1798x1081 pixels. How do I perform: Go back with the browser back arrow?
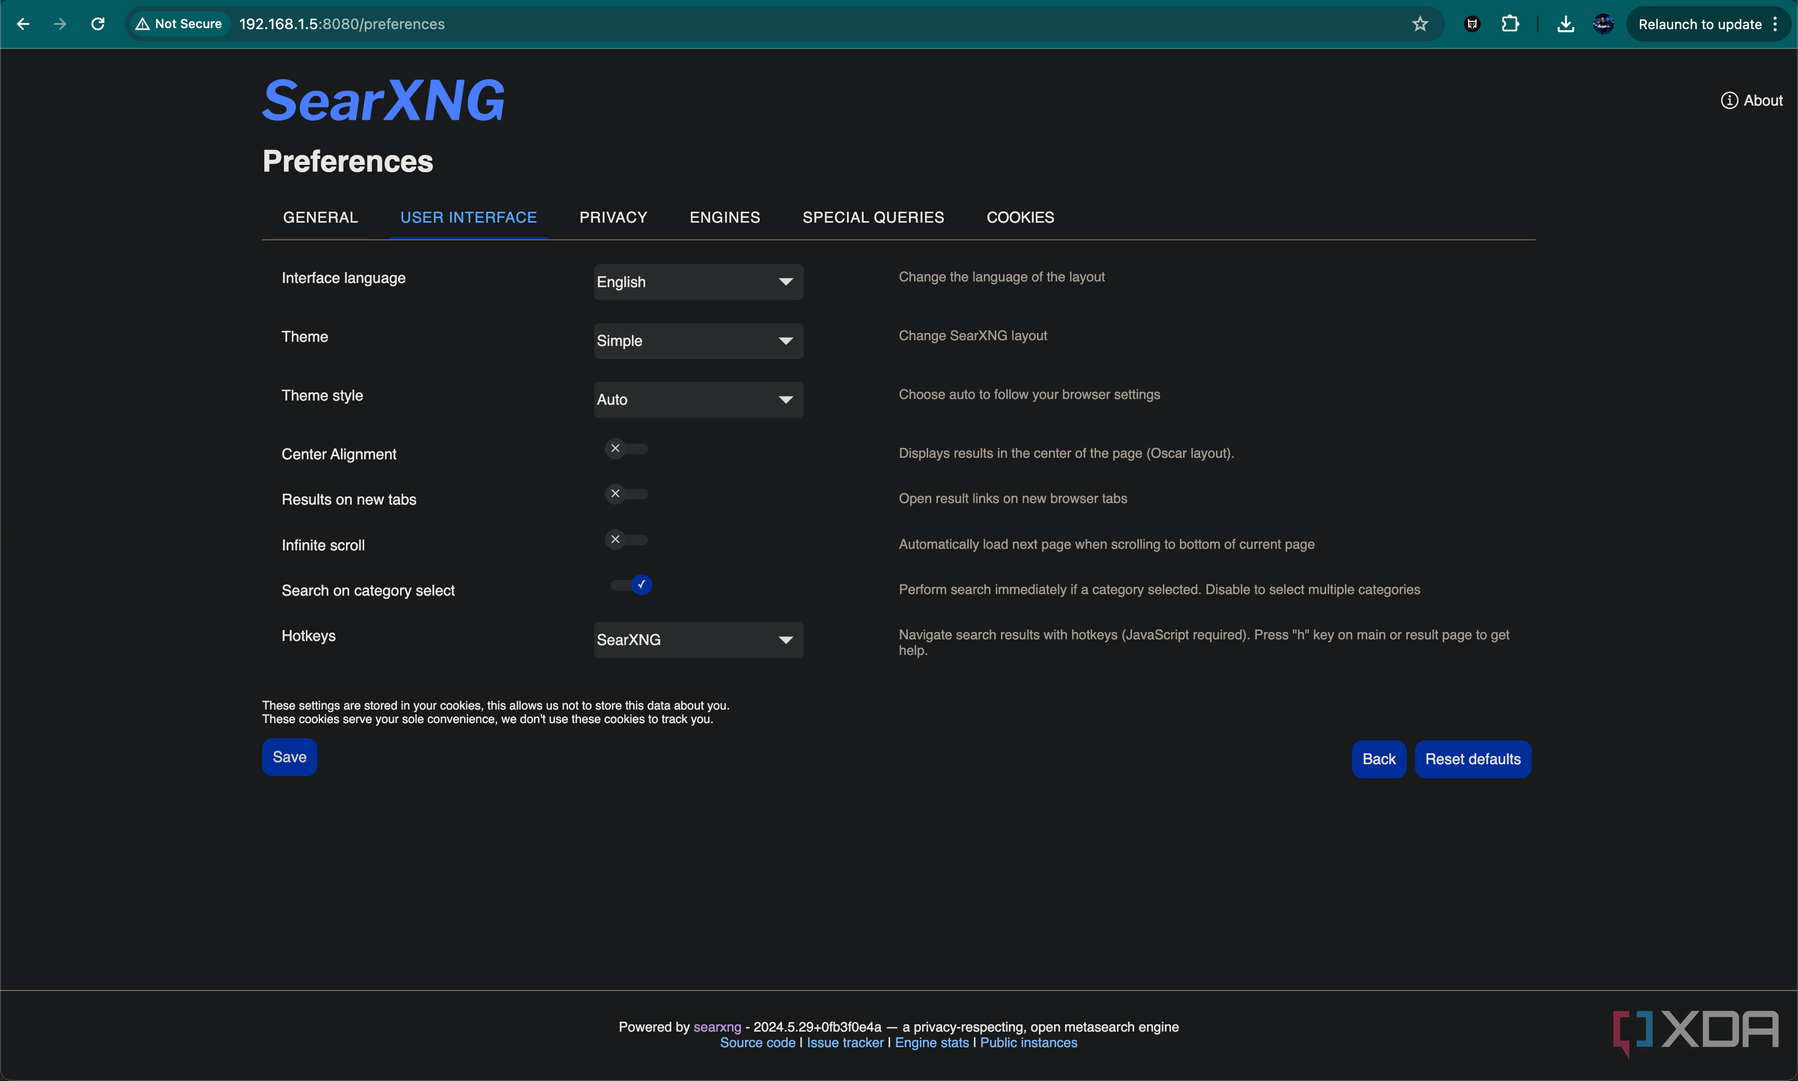click(x=22, y=24)
